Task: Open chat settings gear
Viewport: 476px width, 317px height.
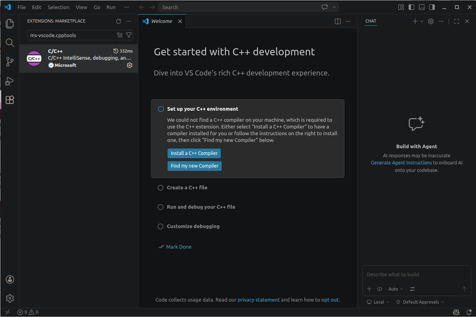Action: click(431, 21)
